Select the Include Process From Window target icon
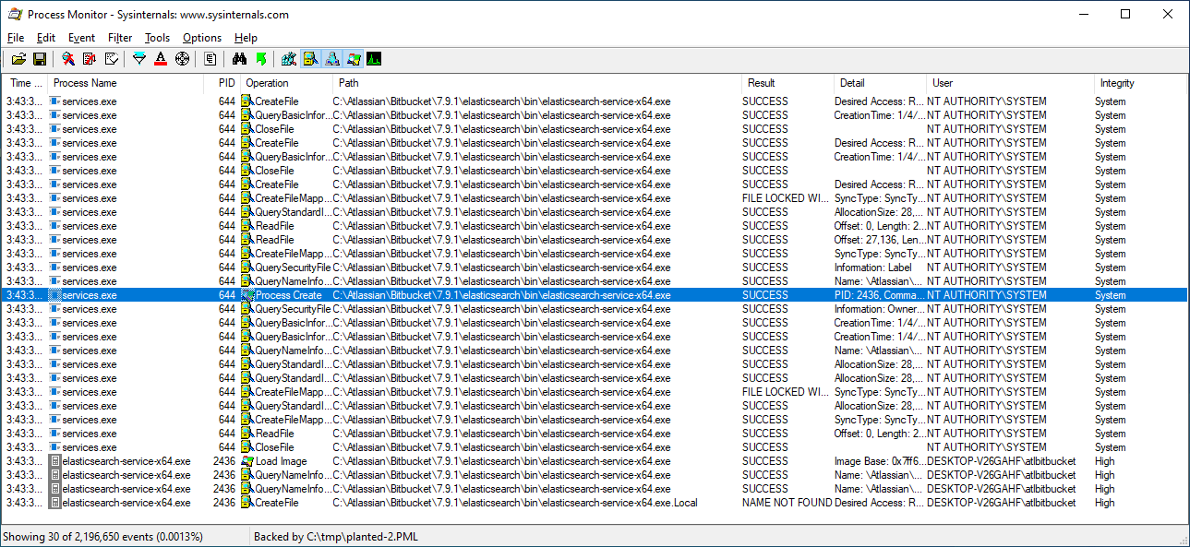 click(182, 59)
